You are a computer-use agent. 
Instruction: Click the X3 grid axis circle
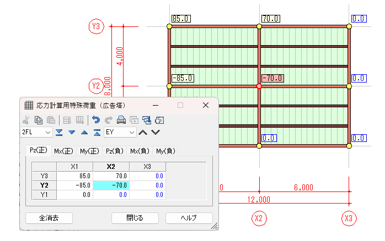tap(349, 218)
